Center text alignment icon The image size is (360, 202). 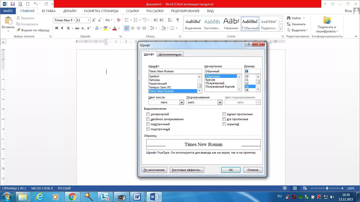[x=133, y=28]
